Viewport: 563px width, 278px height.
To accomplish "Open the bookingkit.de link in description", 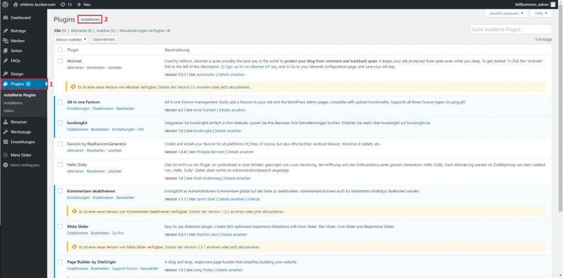I will pyautogui.click(x=418, y=123).
